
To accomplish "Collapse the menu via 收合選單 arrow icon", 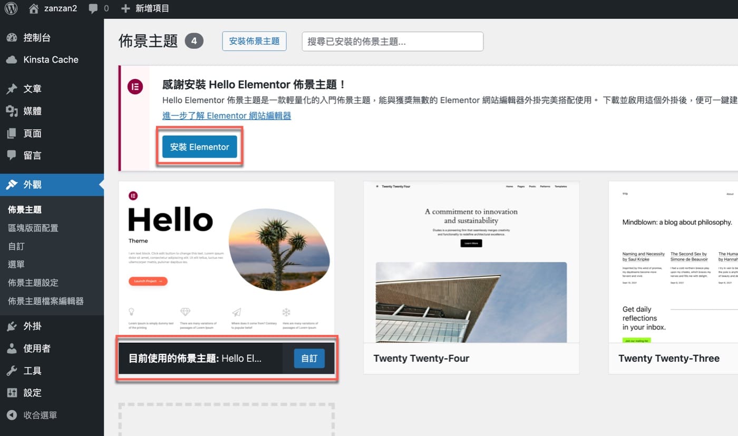I will point(12,415).
